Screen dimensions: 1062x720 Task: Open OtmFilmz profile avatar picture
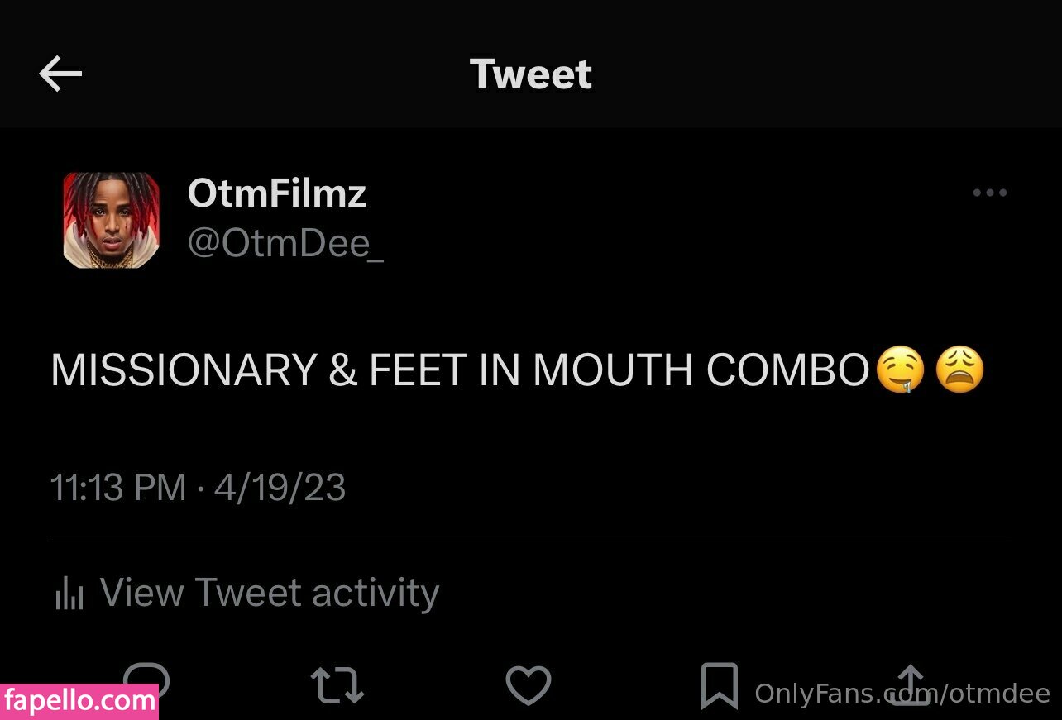pos(112,221)
